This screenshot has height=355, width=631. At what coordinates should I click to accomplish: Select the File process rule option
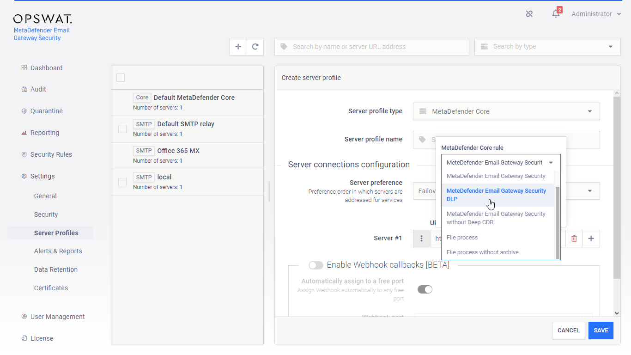point(498,238)
